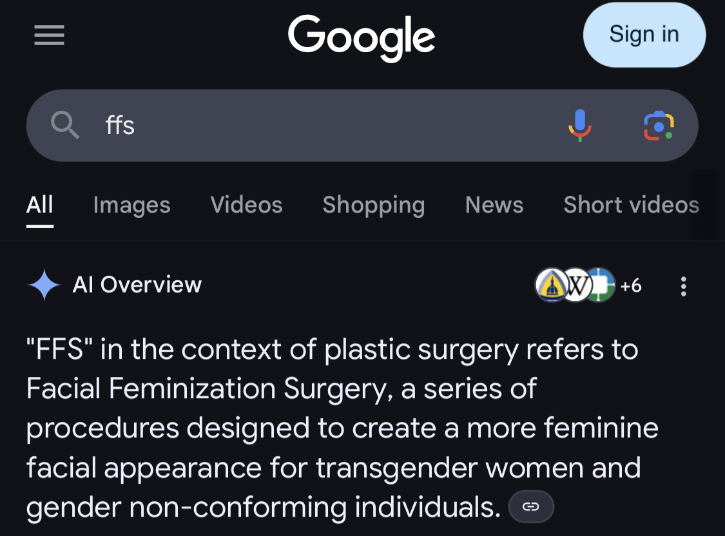This screenshot has width=725, height=536.
Task: Click the AI Overview heading label
Action: tap(137, 285)
